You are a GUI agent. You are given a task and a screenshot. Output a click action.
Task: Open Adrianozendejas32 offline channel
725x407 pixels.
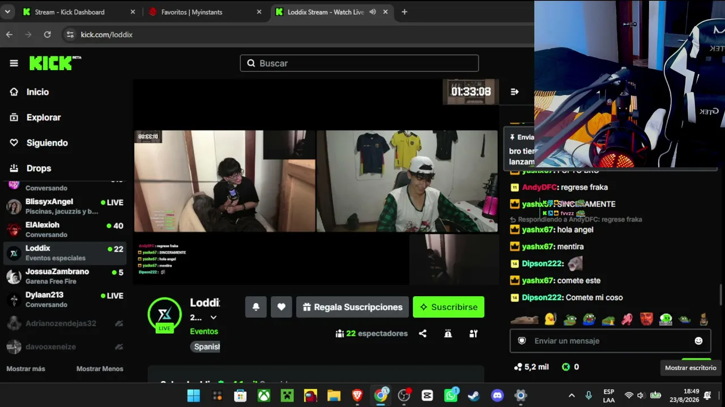[65, 323]
